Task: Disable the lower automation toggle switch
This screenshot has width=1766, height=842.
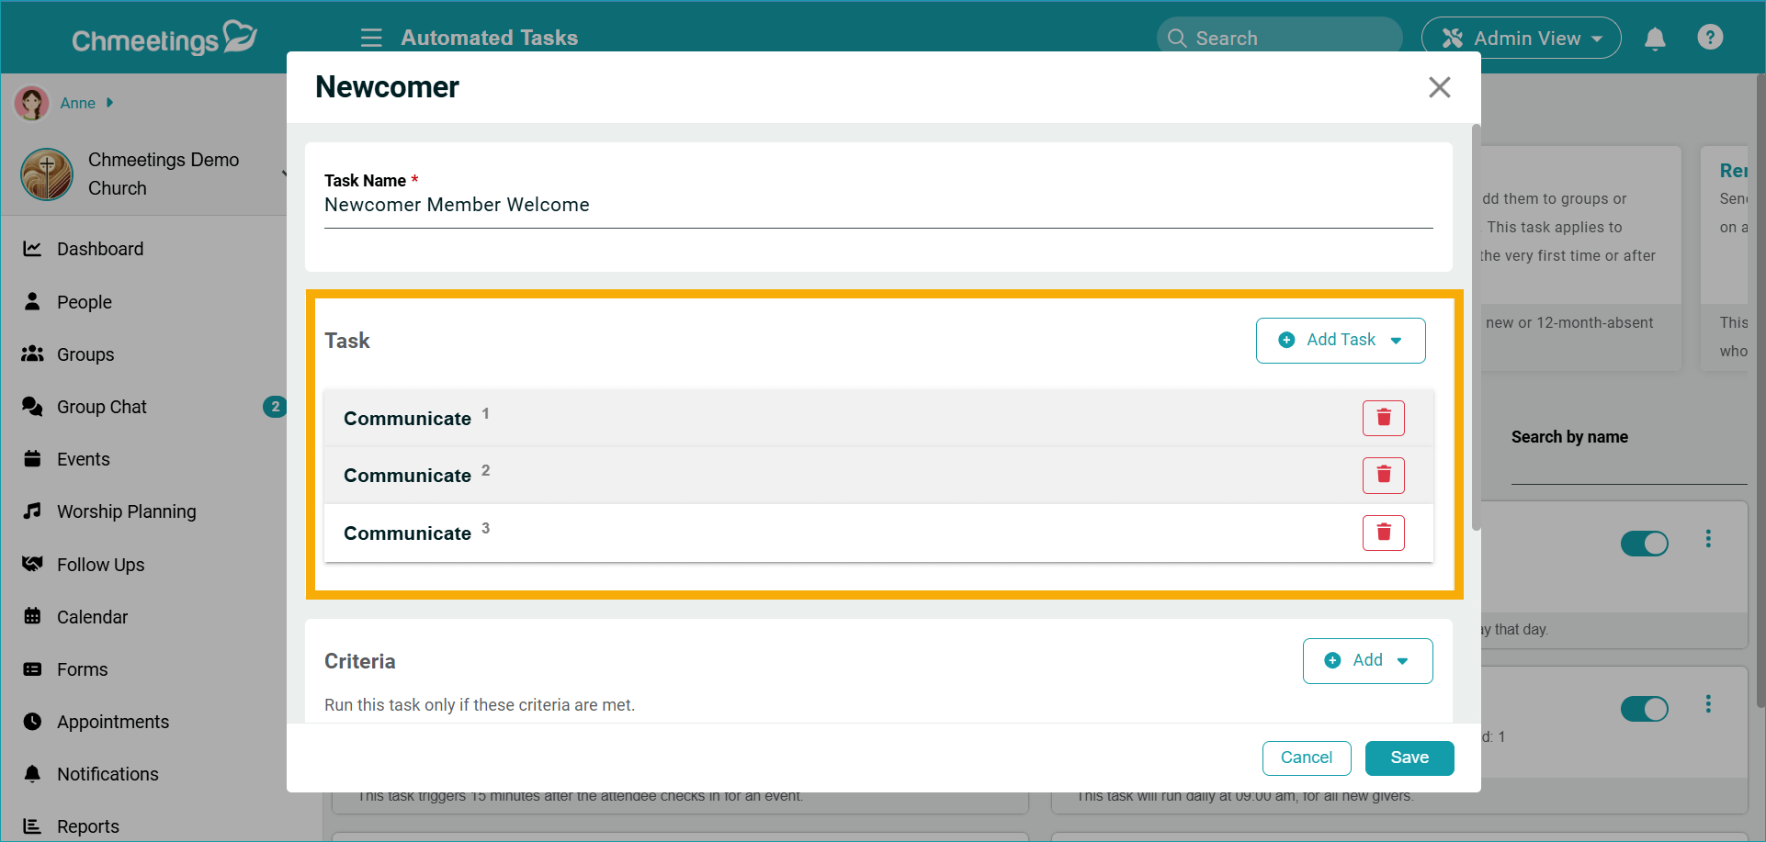Action: click(x=1645, y=709)
